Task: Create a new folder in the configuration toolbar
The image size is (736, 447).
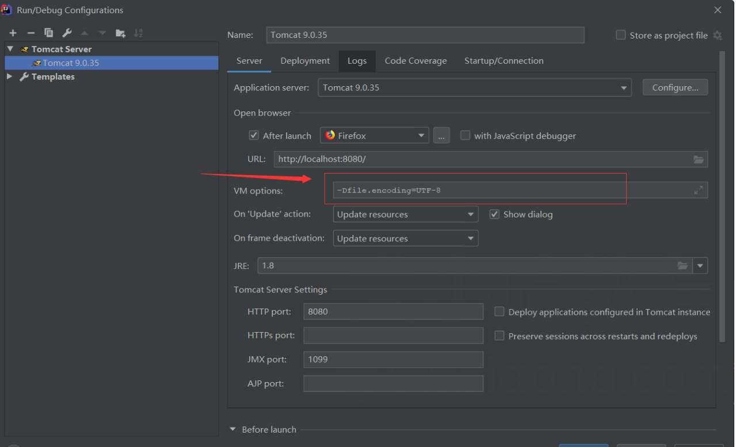Action: point(120,33)
